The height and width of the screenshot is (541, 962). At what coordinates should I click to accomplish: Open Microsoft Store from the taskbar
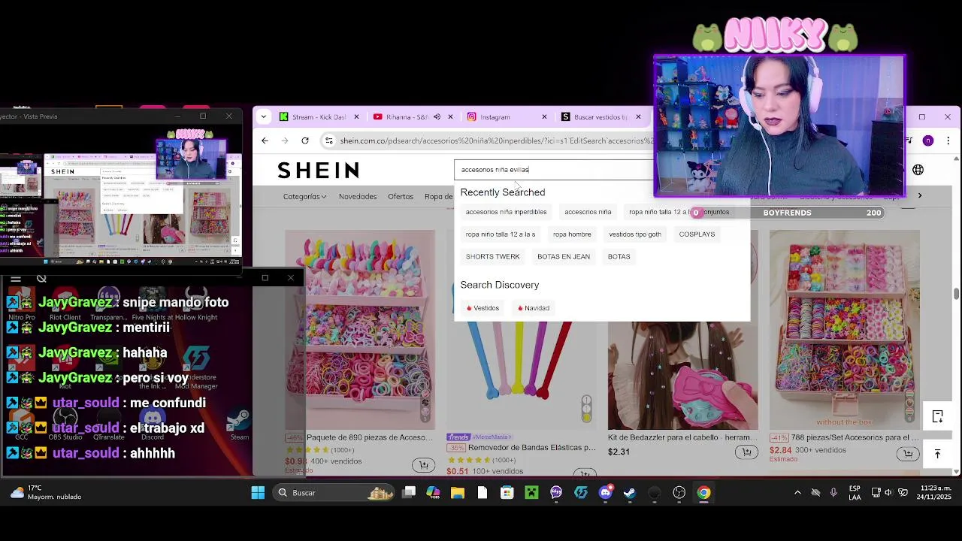pyautogui.click(x=507, y=493)
